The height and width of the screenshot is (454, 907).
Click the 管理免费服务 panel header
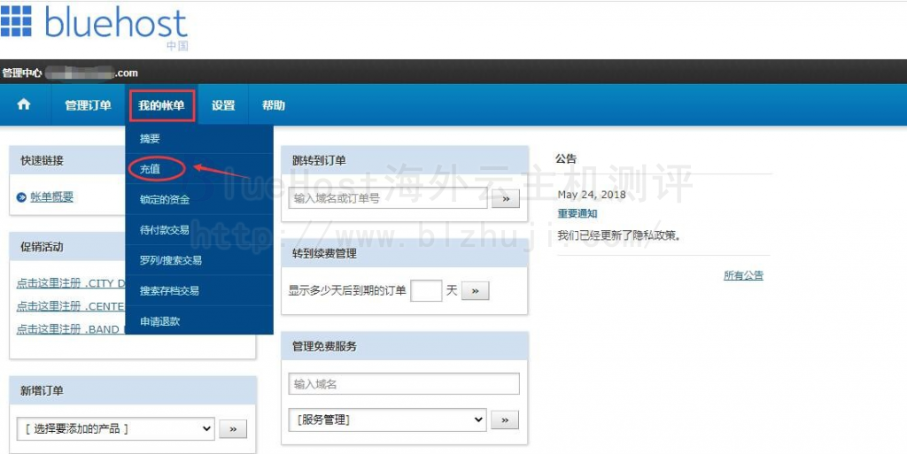(404, 346)
